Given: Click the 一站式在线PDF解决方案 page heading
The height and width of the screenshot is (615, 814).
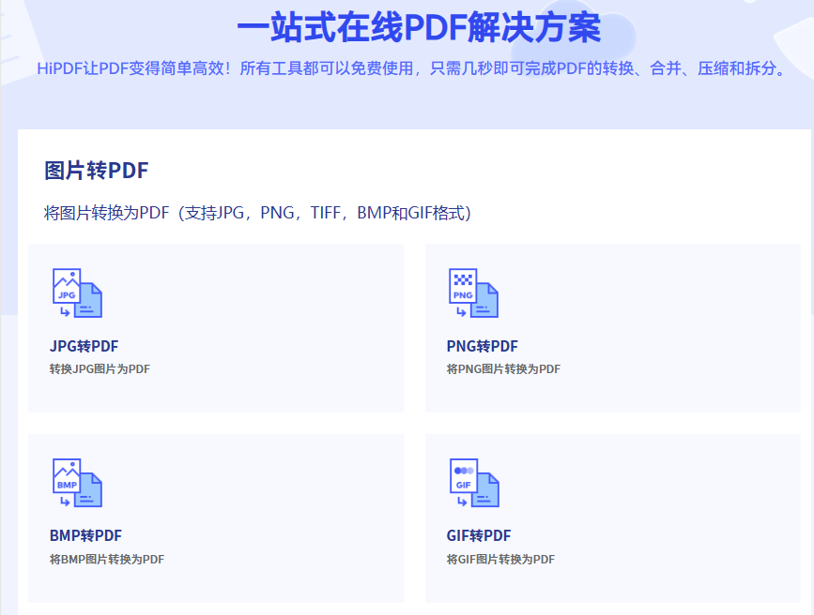Looking at the screenshot, I should (407, 28).
